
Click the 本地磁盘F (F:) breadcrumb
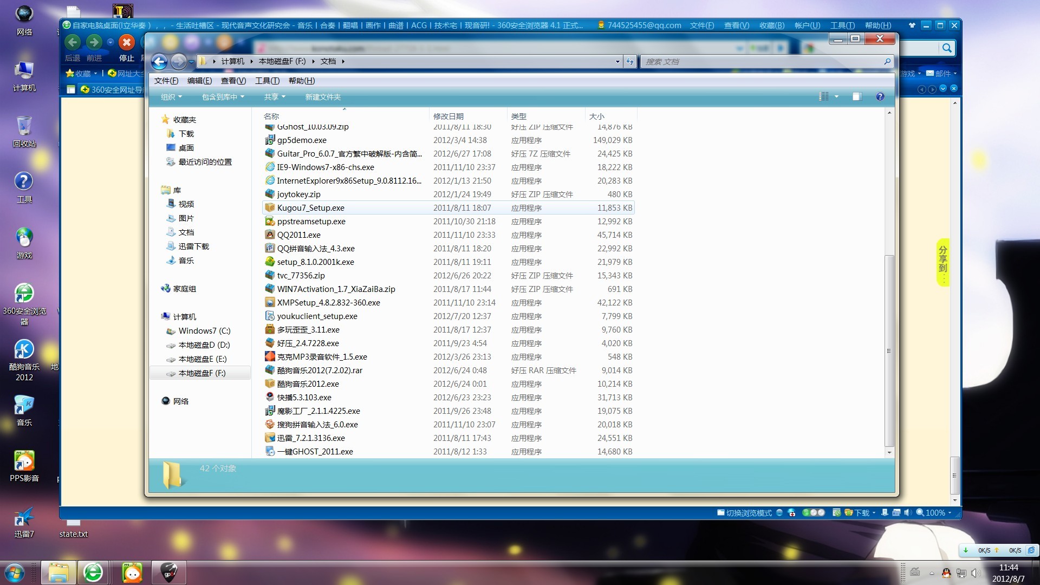point(282,62)
